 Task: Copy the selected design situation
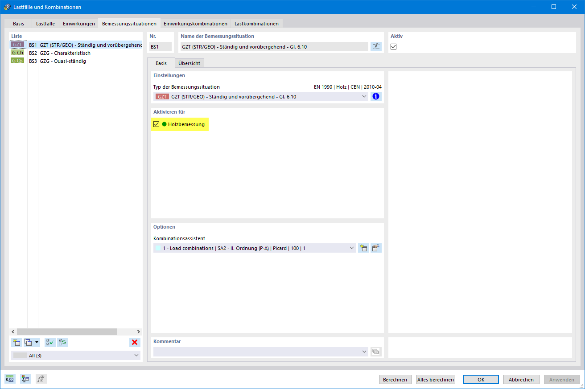click(x=28, y=342)
